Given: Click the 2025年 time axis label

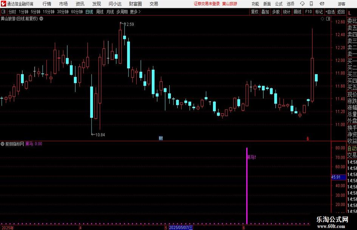Looking at the screenshot, I should (8, 228).
